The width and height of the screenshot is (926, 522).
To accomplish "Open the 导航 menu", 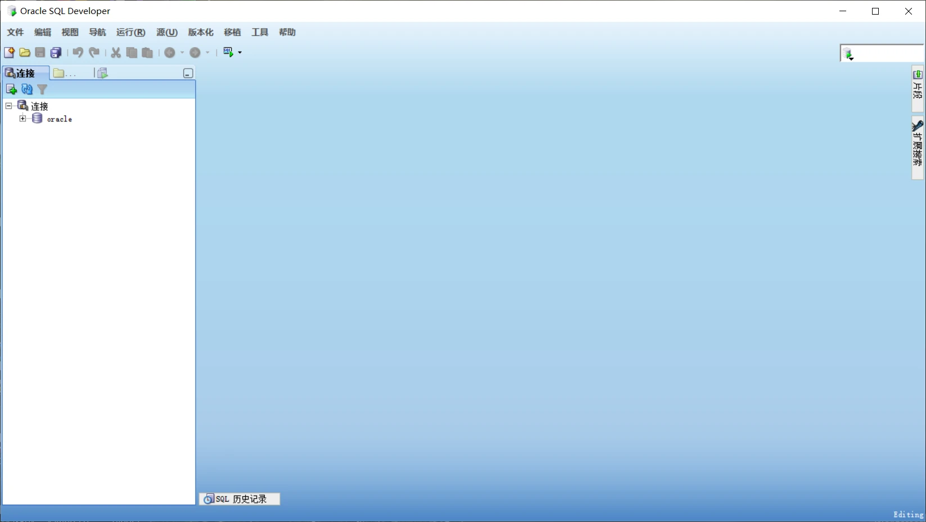I will click(97, 32).
